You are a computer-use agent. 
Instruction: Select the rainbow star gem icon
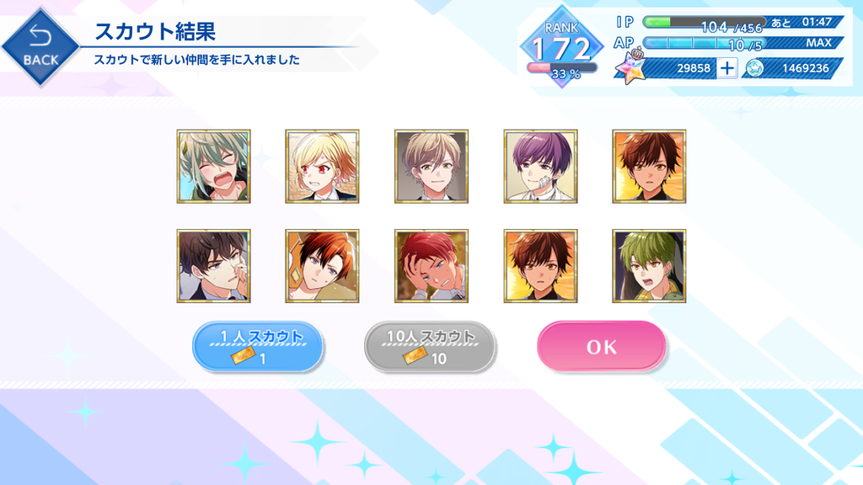pyautogui.click(x=630, y=66)
